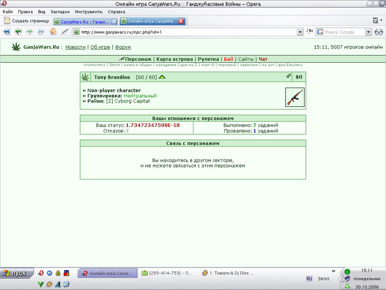This screenshot has width=386, height=290.
Task: Click the male gender symbol icon
Action: point(288,76)
